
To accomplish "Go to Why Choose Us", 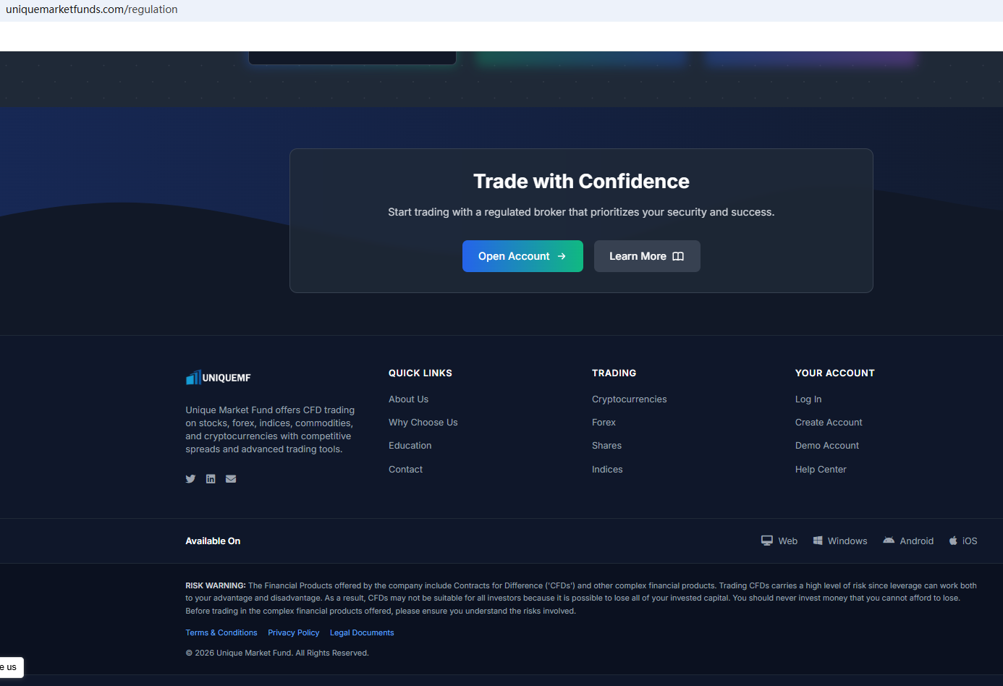I will (x=423, y=423).
